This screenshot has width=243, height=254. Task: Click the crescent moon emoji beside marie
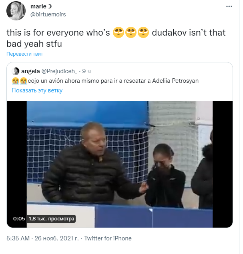pyautogui.click(x=50, y=6)
